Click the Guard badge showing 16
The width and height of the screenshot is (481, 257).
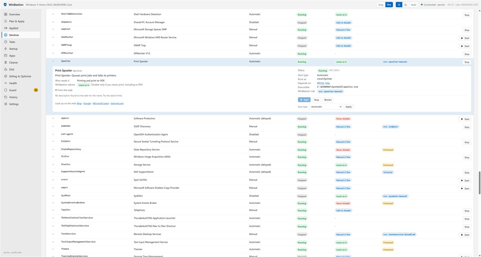pos(36,90)
